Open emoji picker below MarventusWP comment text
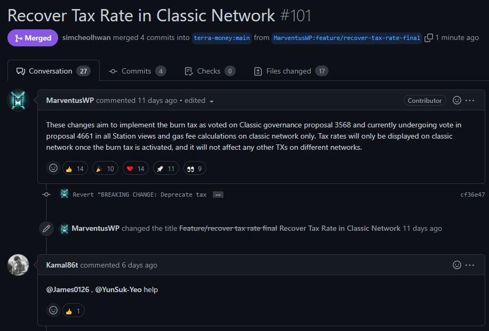Screen dimensions: 489x331 point(53,168)
